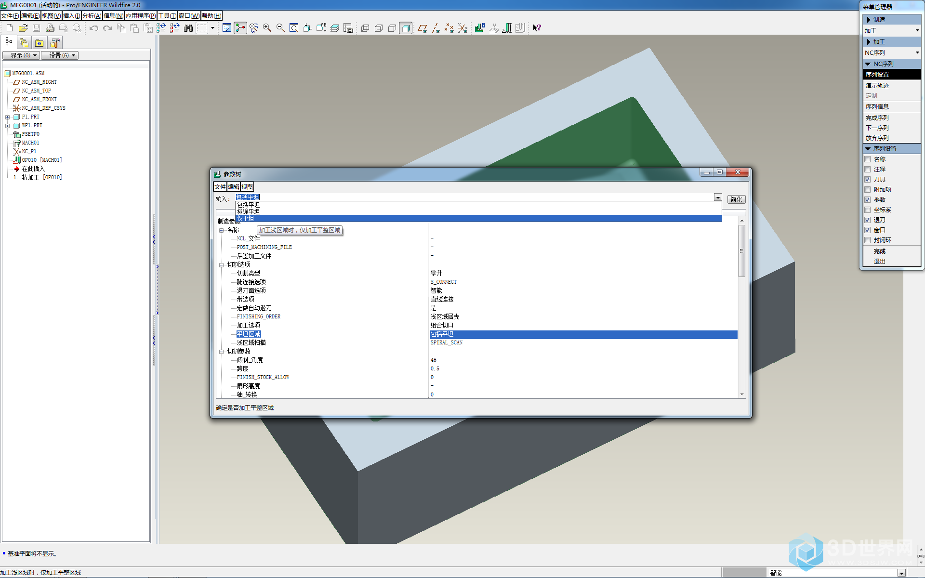Open the 视图 menu in 参数树 dialog
Screen dimensions: 925x578
click(247, 187)
